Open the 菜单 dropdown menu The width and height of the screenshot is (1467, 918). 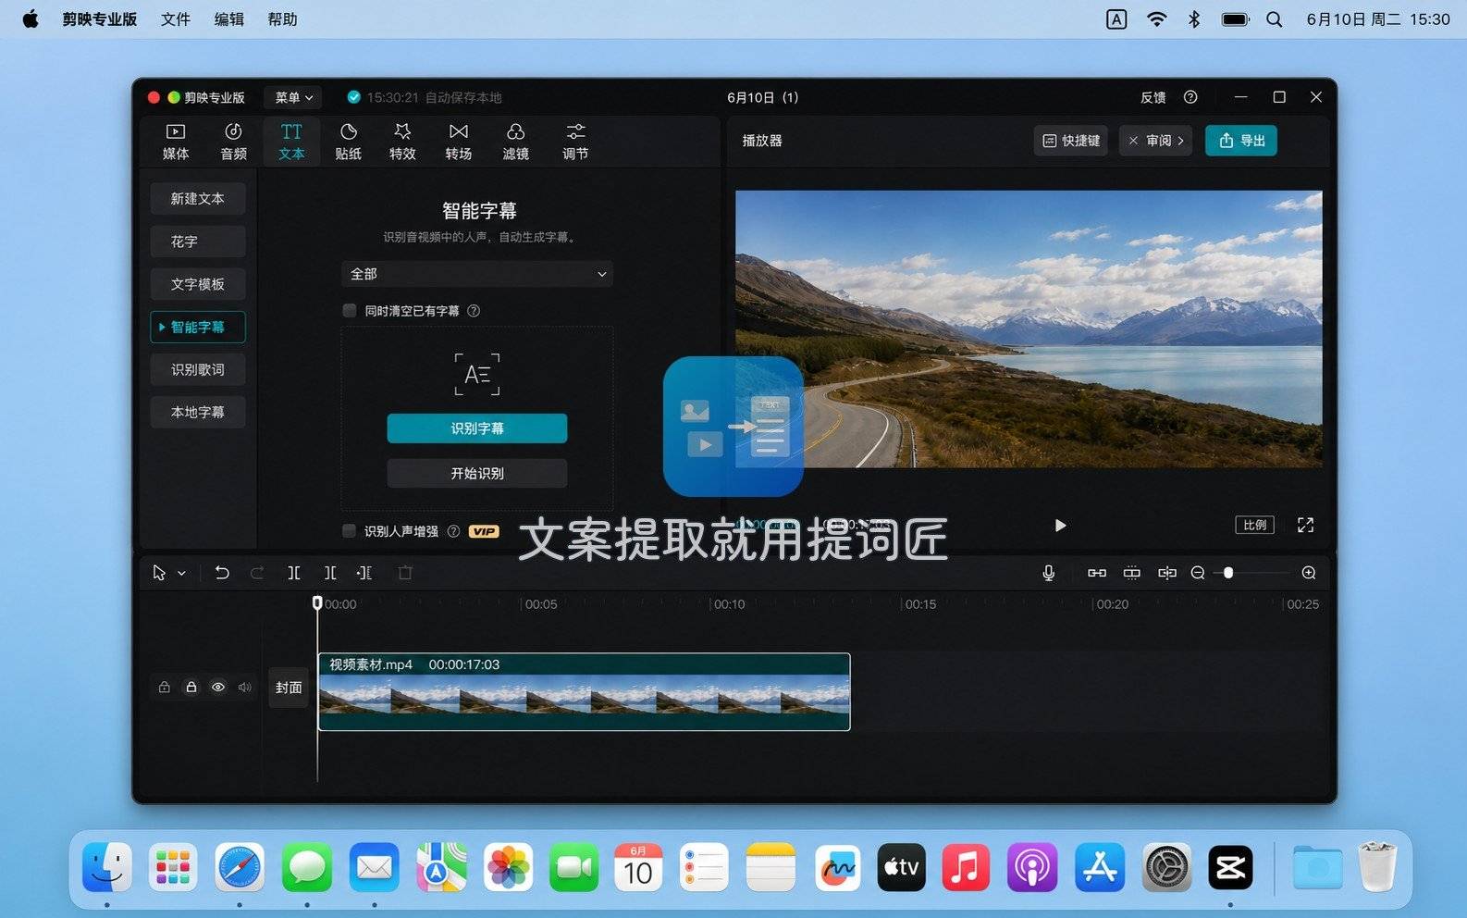point(294,97)
